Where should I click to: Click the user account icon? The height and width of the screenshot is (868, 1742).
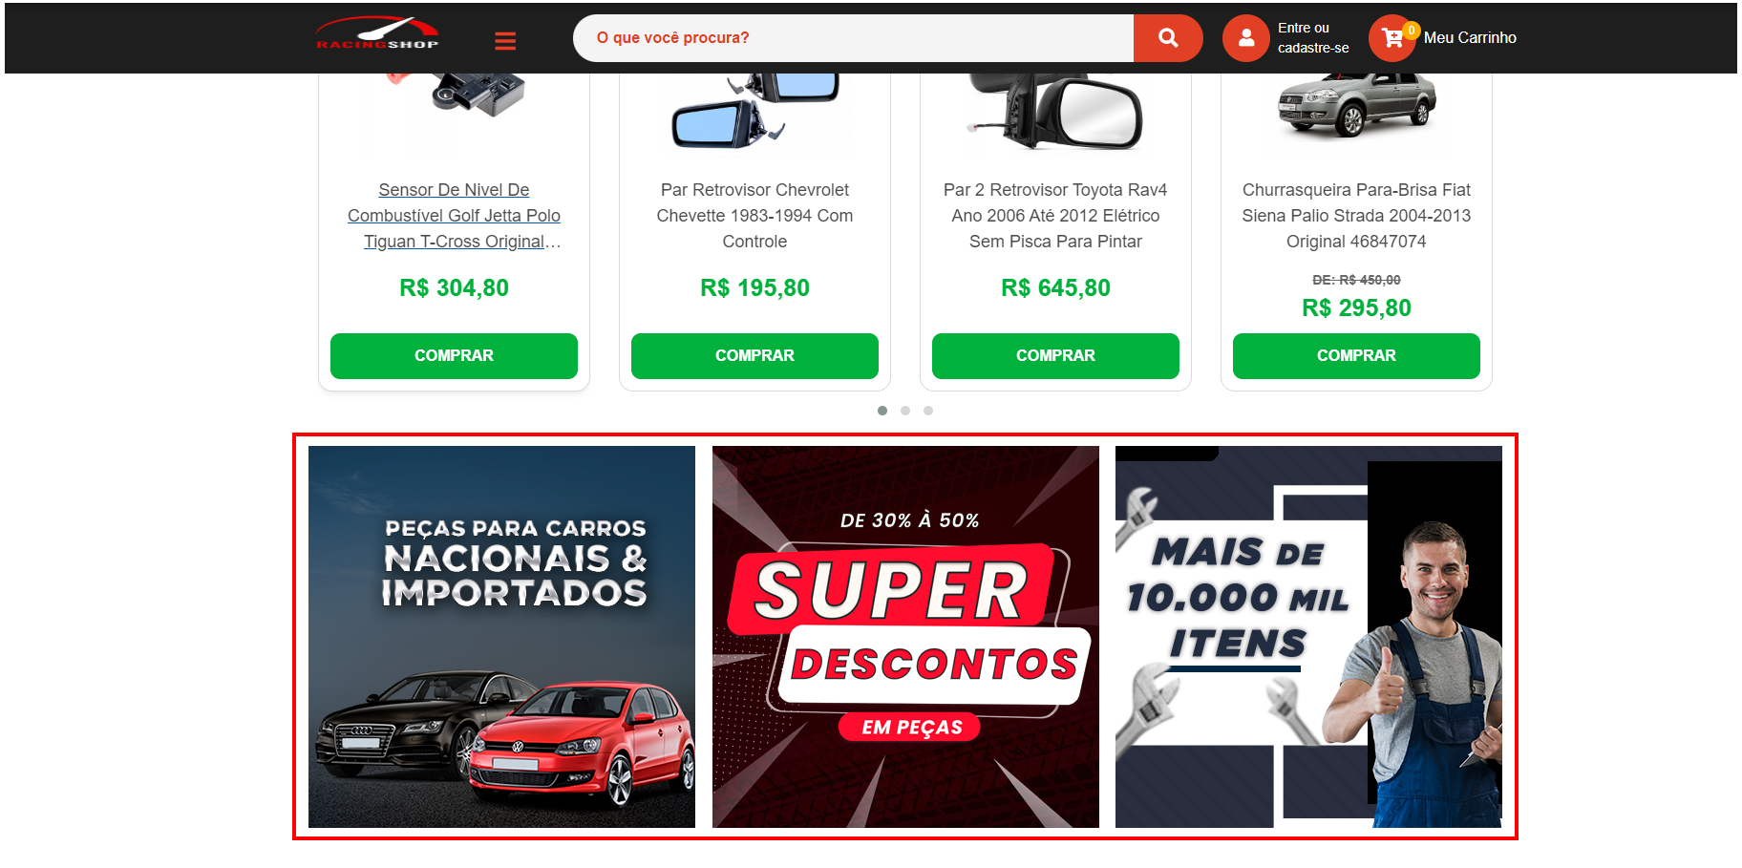pyautogui.click(x=1245, y=38)
